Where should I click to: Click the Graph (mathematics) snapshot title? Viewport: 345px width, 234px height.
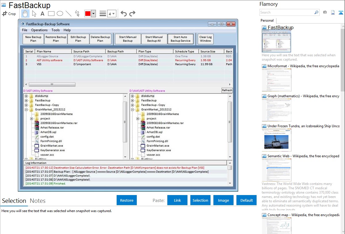point(304,96)
